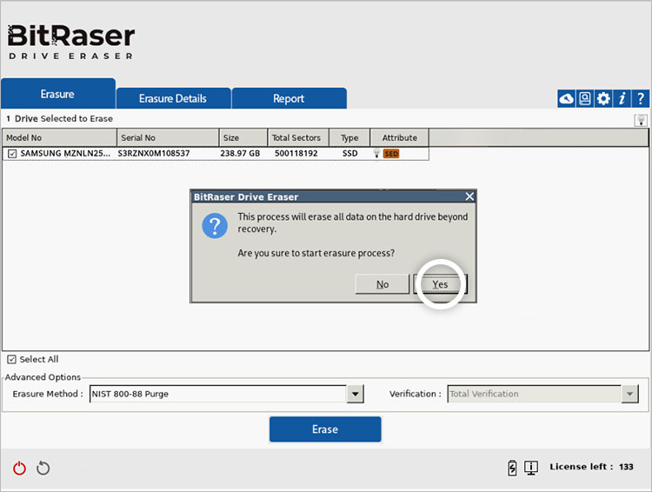
Task: Click the red power shutdown icon
Action: tap(19, 468)
